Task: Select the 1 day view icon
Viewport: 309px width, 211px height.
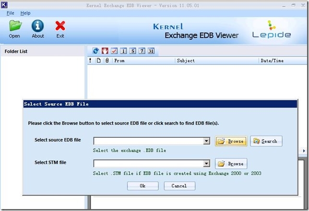Action: [x=123, y=51]
